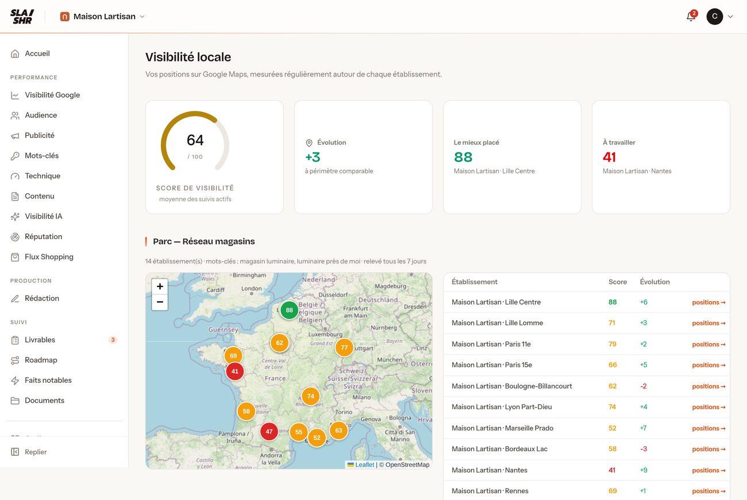This screenshot has width=747, height=500.
Task: Open the notifications bell
Action: pyautogui.click(x=691, y=16)
